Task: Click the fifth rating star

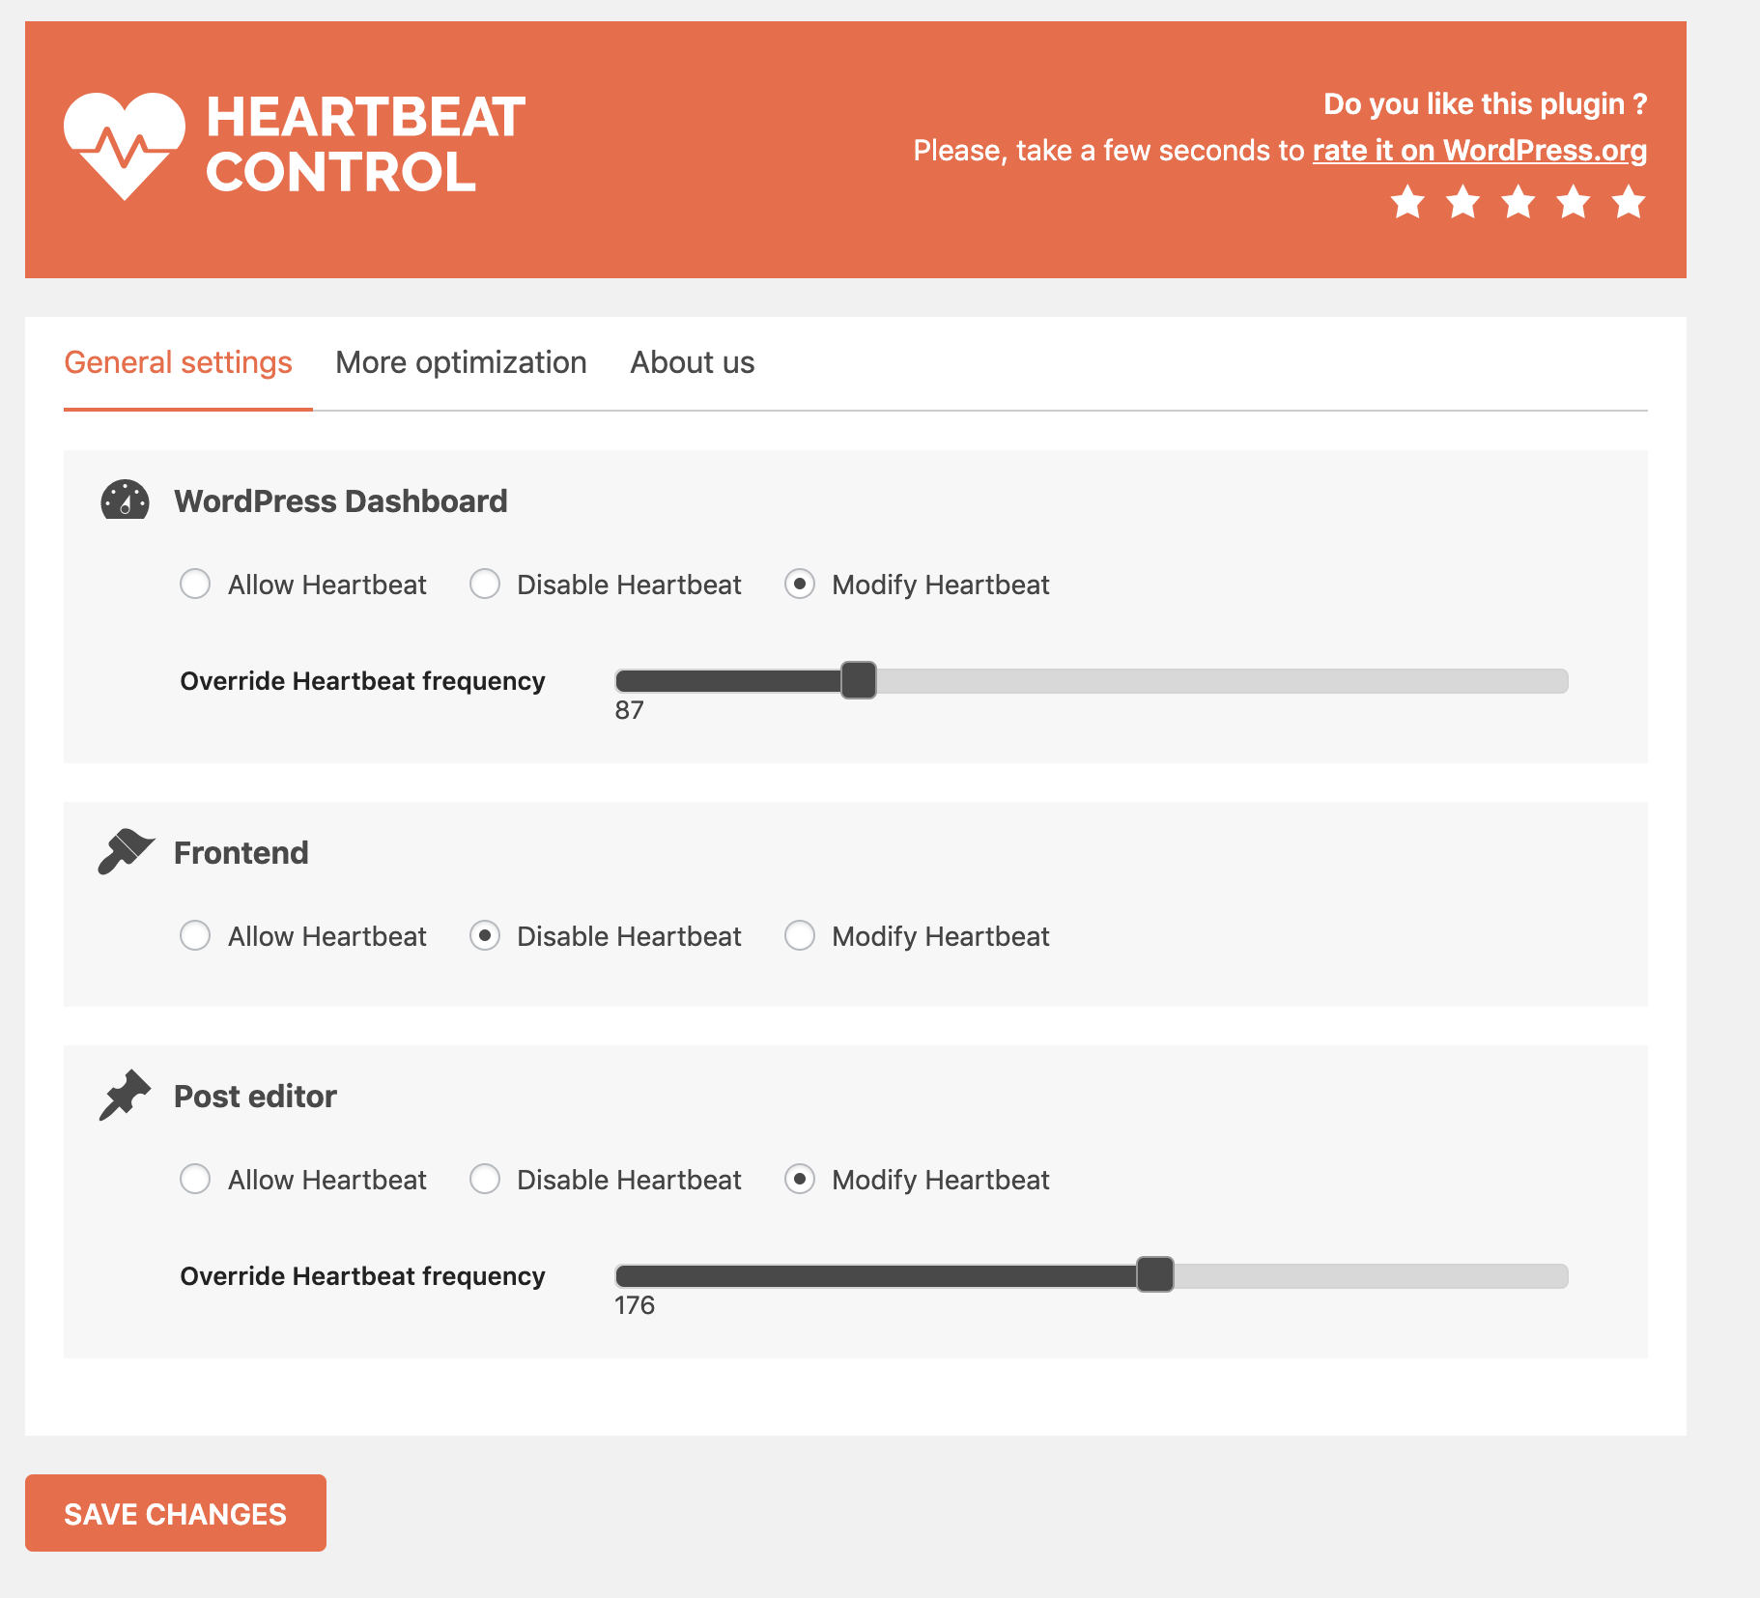Action: click(x=1627, y=202)
